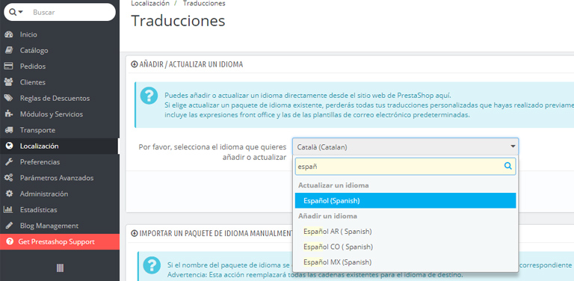Click the Por favor, selecciona el idioma label

[212, 152]
